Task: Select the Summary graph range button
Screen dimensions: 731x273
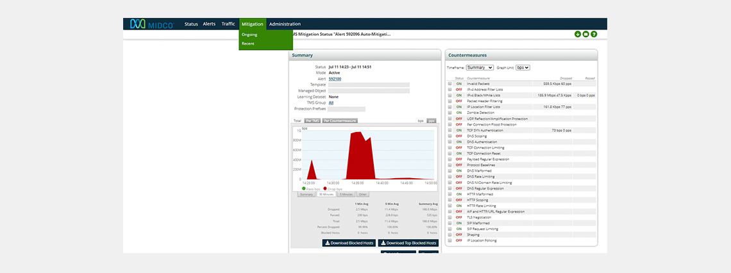Action: coord(307,194)
